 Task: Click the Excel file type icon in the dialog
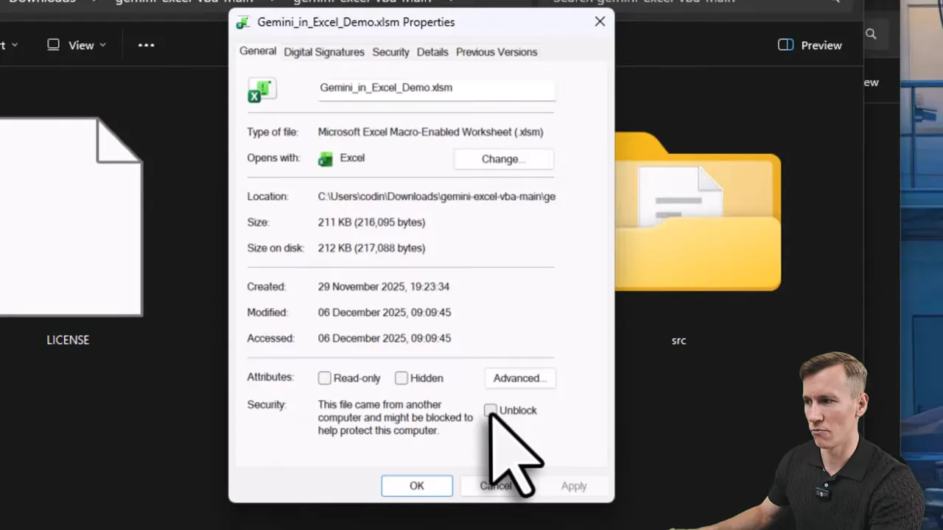click(262, 88)
